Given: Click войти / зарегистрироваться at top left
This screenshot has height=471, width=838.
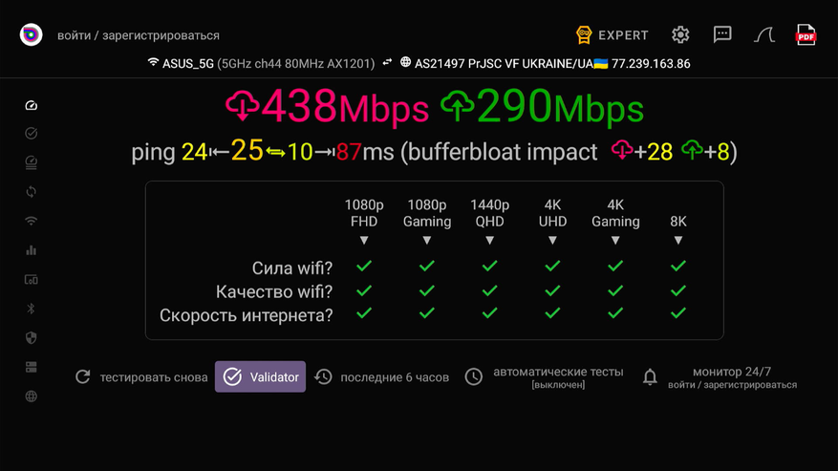Looking at the screenshot, I should point(139,35).
